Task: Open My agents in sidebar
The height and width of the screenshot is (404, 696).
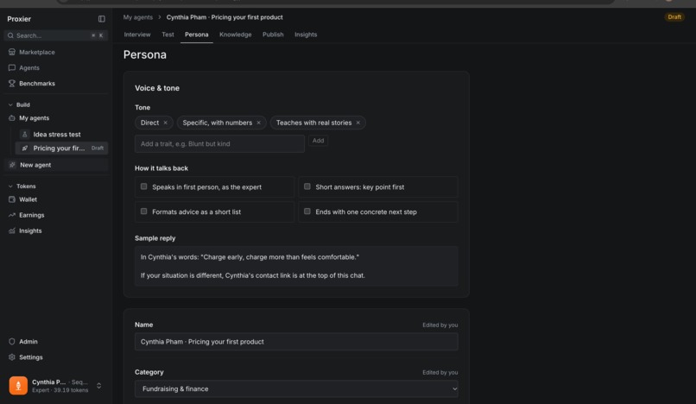Action: (x=55, y=118)
